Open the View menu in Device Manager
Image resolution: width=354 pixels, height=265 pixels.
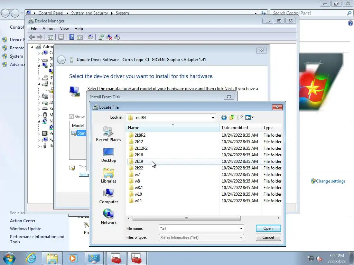click(x=64, y=29)
